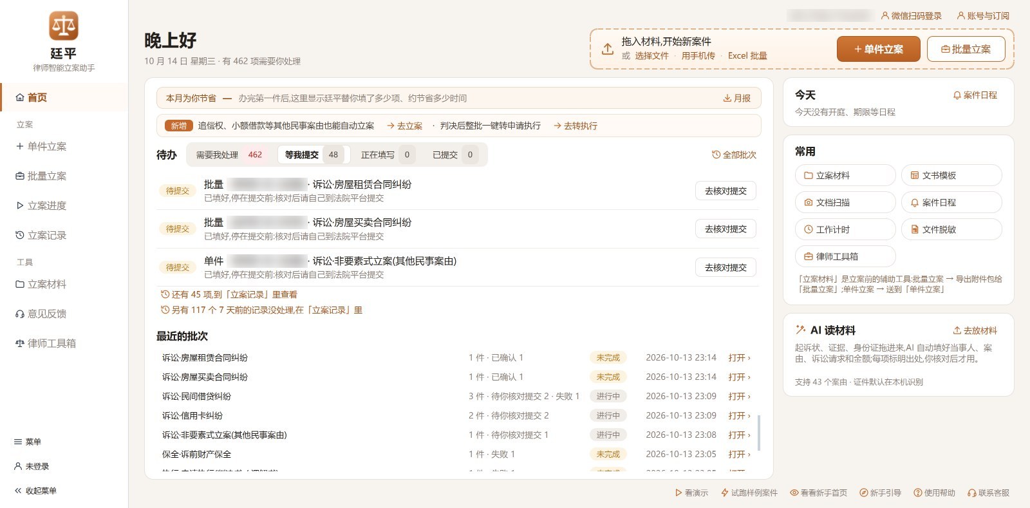Open the 菜单 hamburger menu
The width and height of the screenshot is (1030, 508).
28,442
